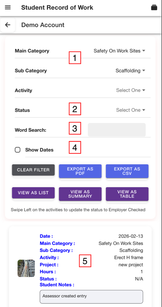Open the hamburger navigation menu
This screenshot has width=162, height=307.
click(x=8, y=7)
